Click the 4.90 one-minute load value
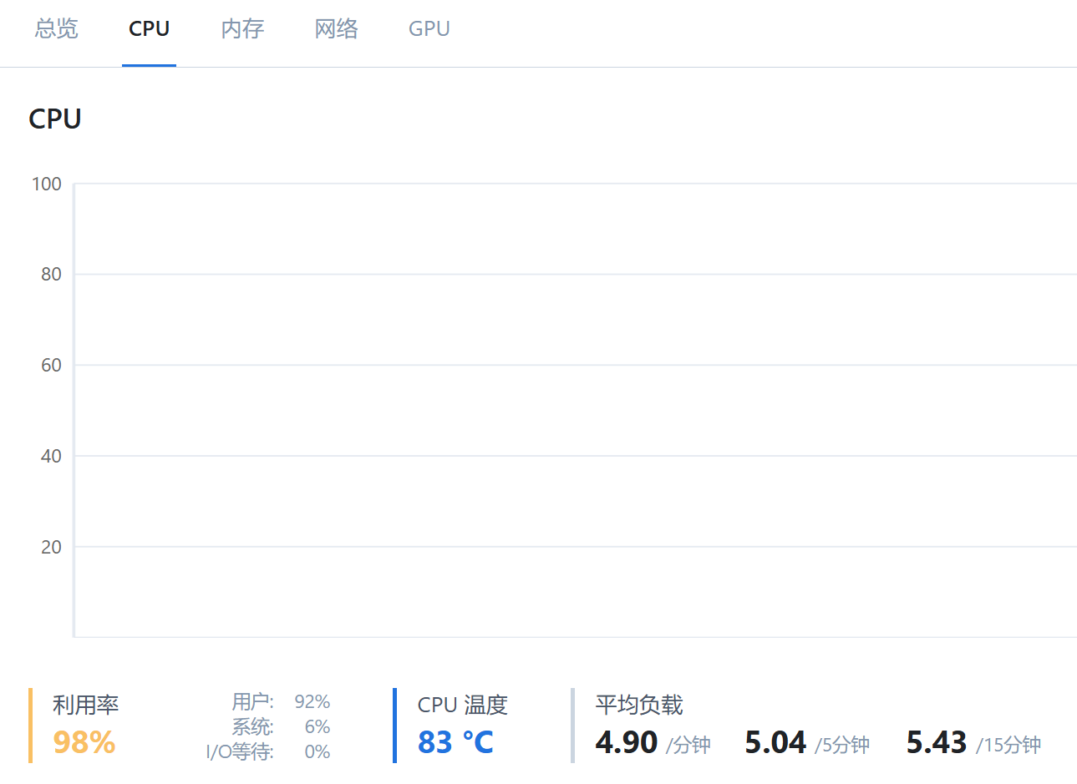This screenshot has width=1077, height=784. (x=627, y=742)
